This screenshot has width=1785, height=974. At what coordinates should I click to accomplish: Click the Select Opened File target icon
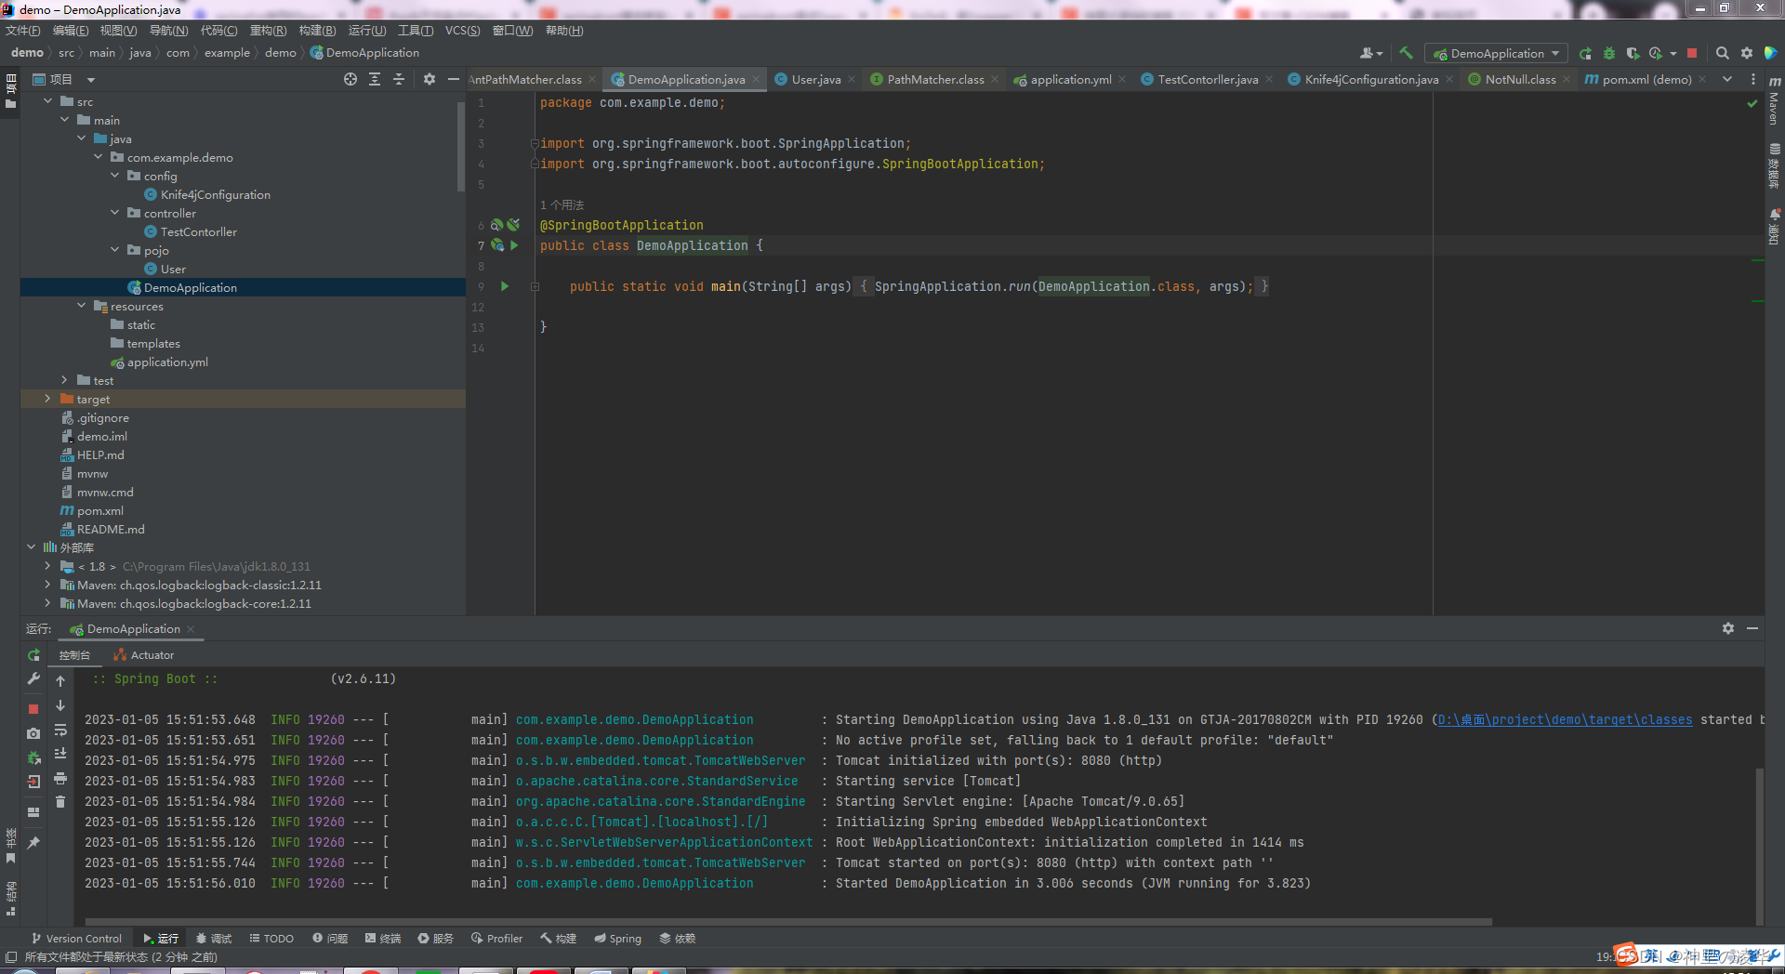pos(350,79)
